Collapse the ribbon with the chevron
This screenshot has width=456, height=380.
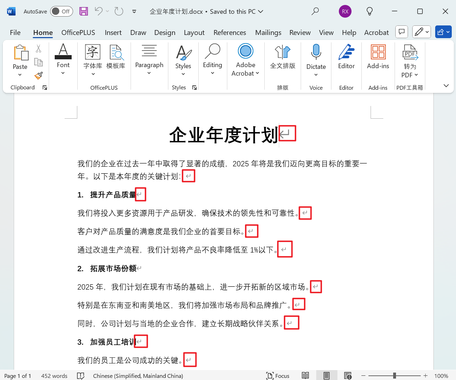pyautogui.click(x=446, y=85)
